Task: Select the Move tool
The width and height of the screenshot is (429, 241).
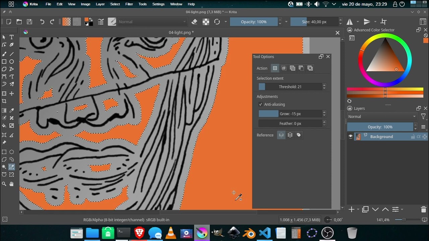Action: [x=11, y=94]
